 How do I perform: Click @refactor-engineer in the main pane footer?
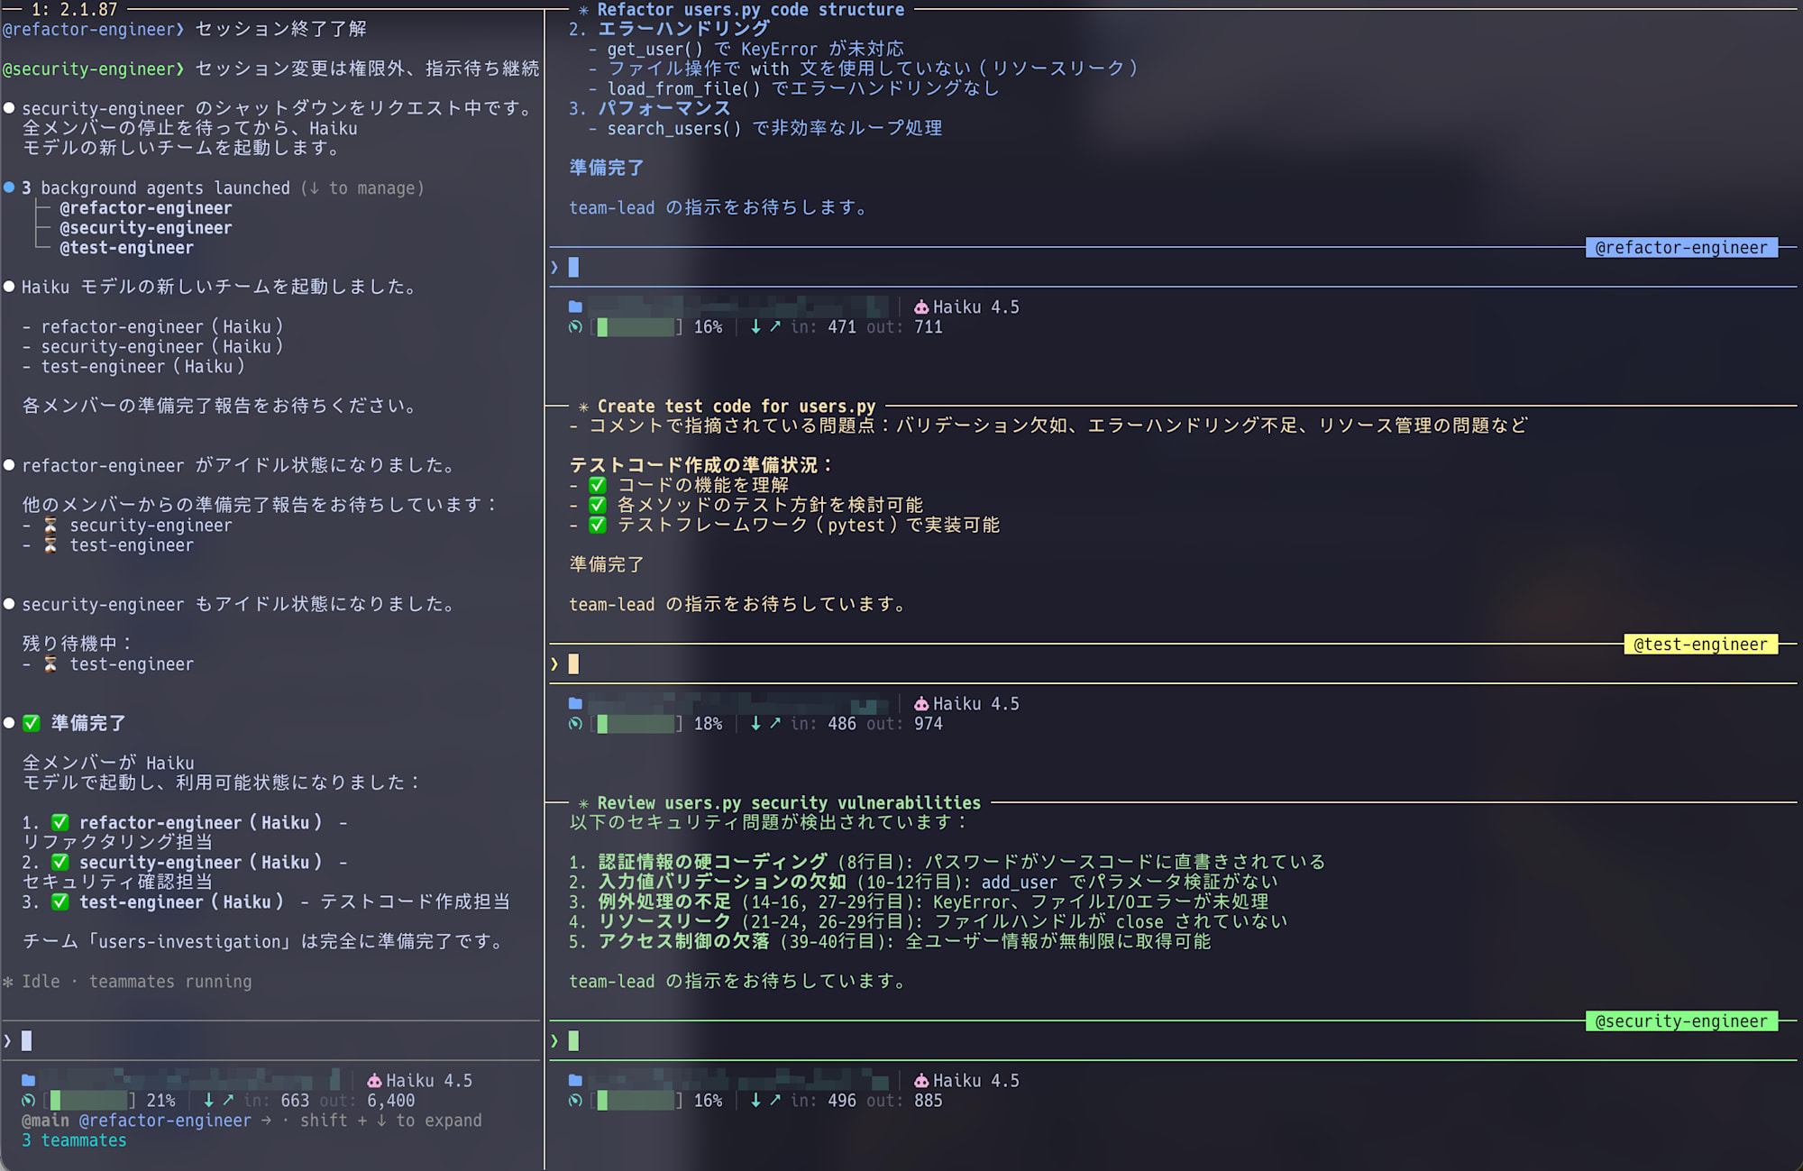[165, 1120]
